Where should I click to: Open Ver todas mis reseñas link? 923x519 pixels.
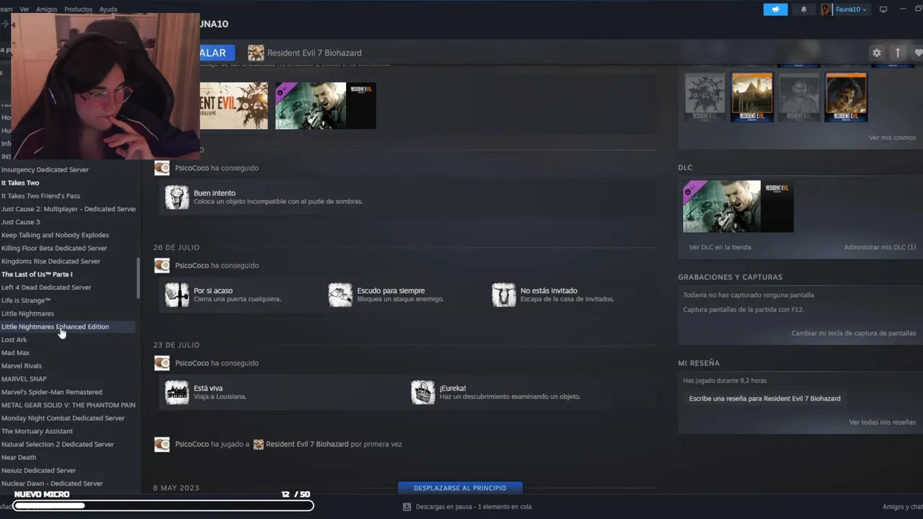[x=883, y=422]
